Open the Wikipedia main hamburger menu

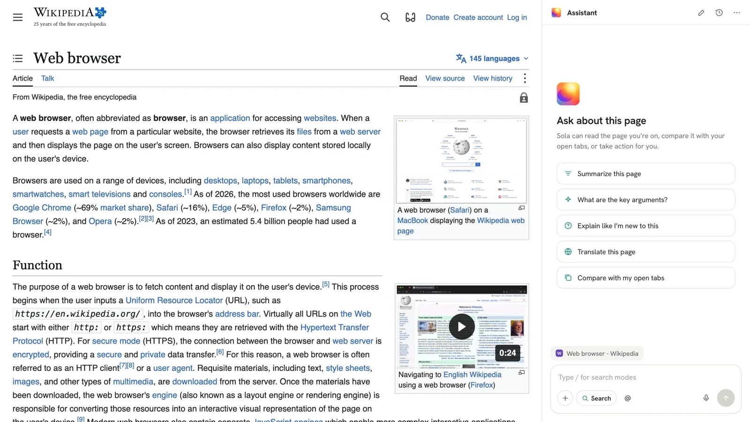coord(18,17)
